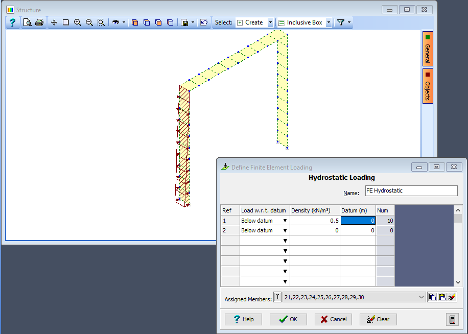Click the FE Hydrostatic name field
468x334 pixels.
tap(411, 190)
